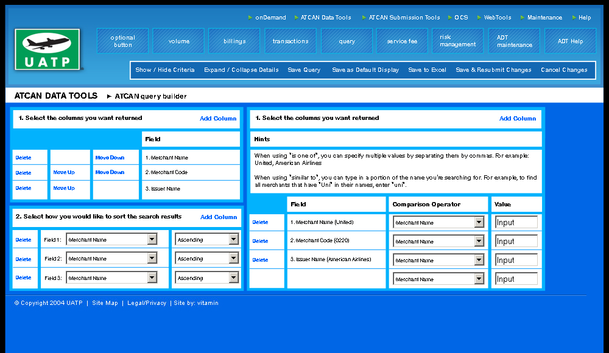
Task: Switch to the billings tab
Action: [x=234, y=41]
